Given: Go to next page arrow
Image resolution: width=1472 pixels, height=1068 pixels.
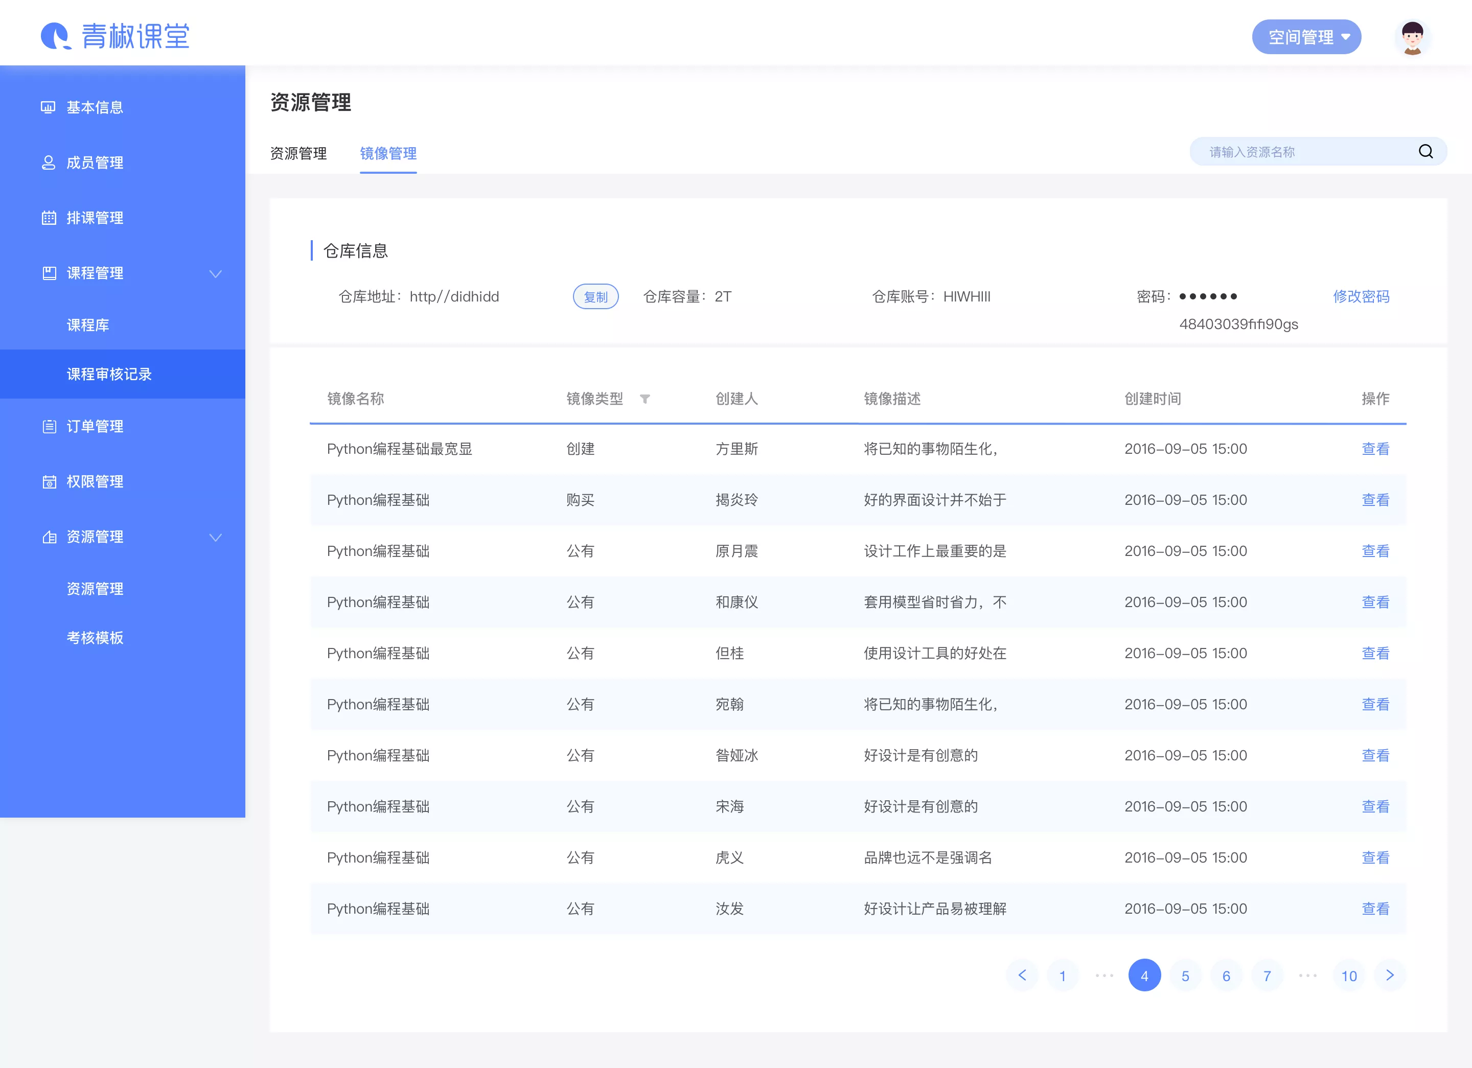Looking at the screenshot, I should pos(1390,975).
